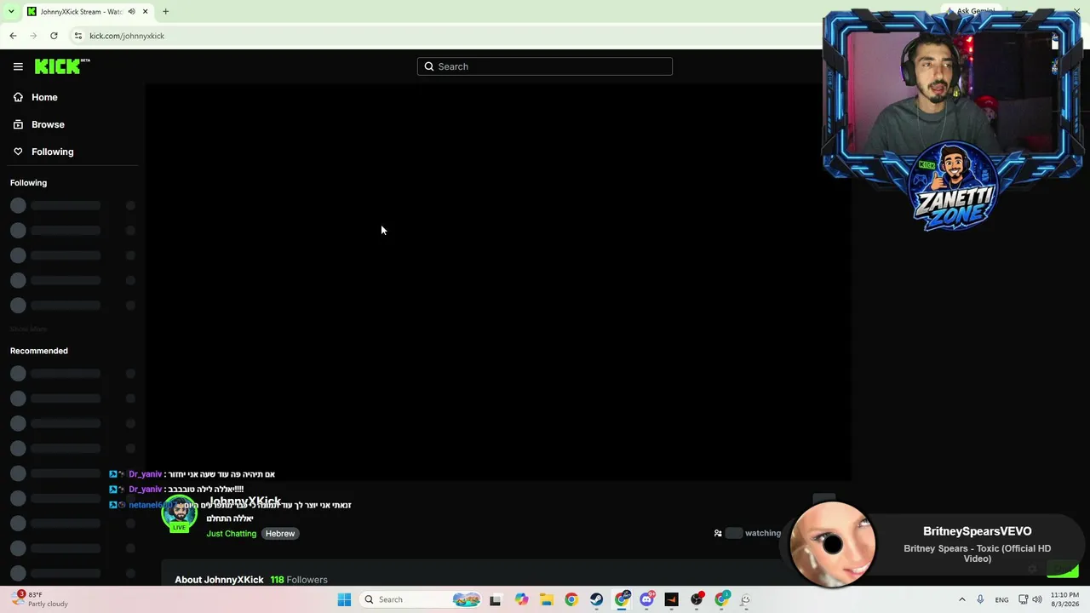The width and height of the screenshot is (1090, 613).
Task: Open Following in the Kick sidebar
Action: pyautogui.click(x=53, y=152)
